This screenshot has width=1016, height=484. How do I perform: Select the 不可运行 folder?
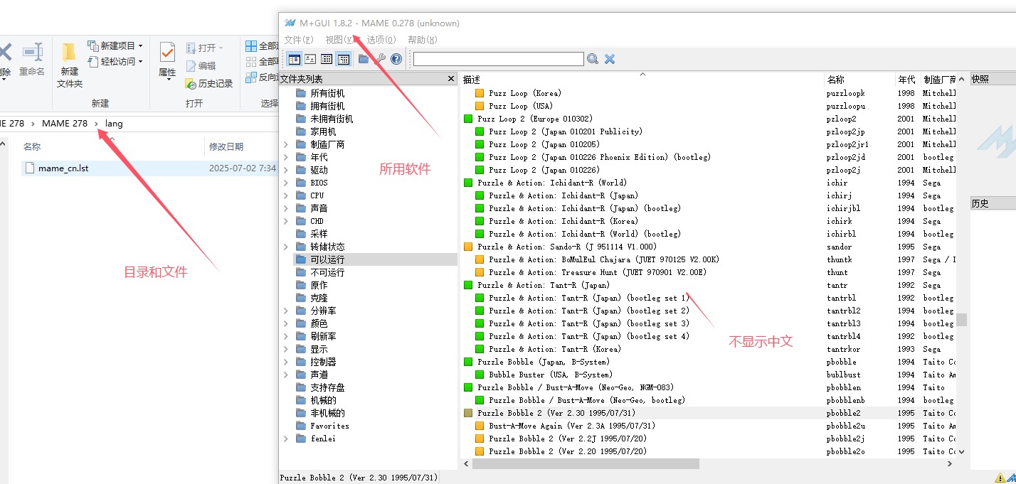tap(327, 272)
